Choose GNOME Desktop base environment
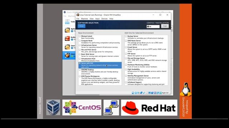This screenshot has height=128, width=229. click(x=80, y=70)
